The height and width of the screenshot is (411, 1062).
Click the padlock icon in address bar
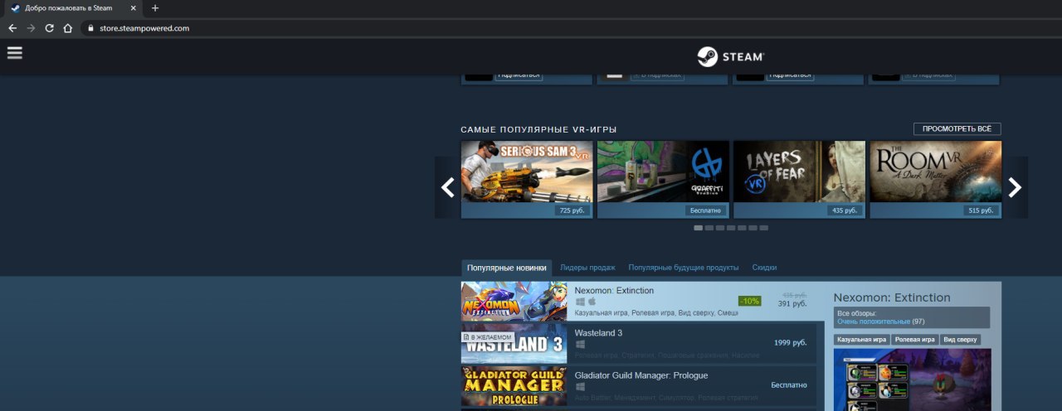(91, 28)
